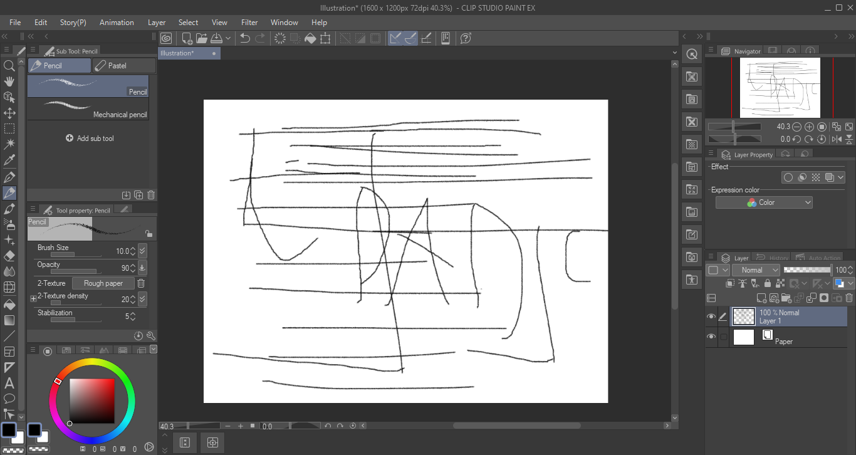Image resolution: width=856 pixels, height=455 pixels.
Task: Click the Undo arrow in toolbar
Action: (245, 38)
